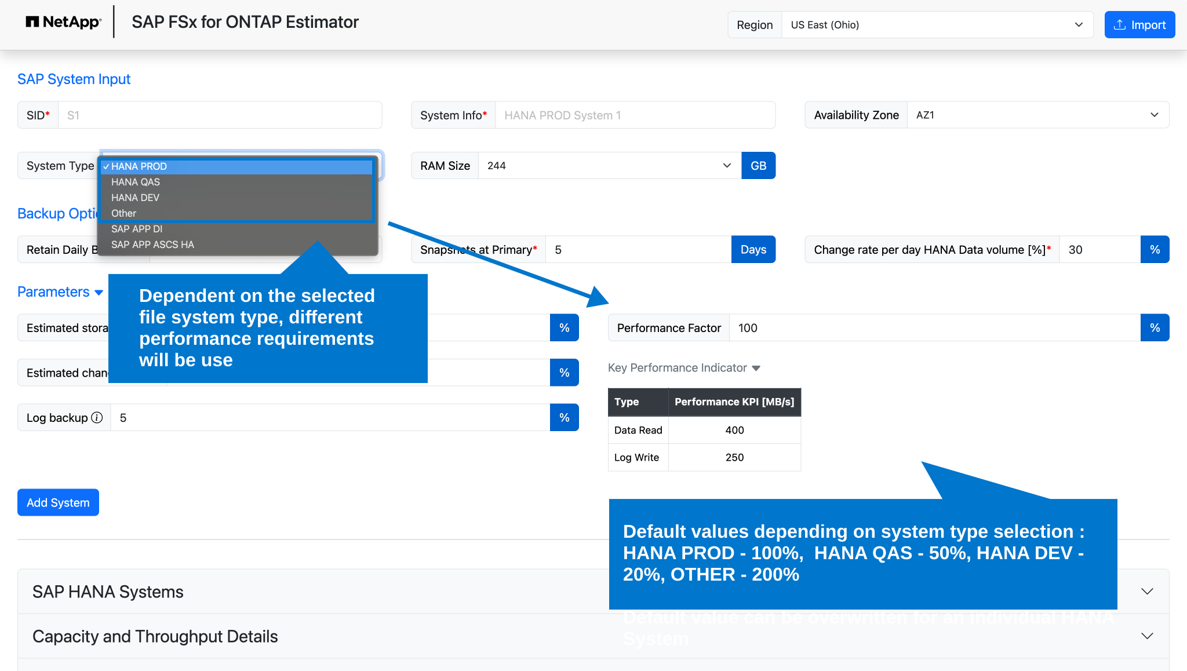The width and height of the screenshot is (1187, 671).
Task: Expand Capacity and Throughput Details panel
Action: (x=593, y=636)
